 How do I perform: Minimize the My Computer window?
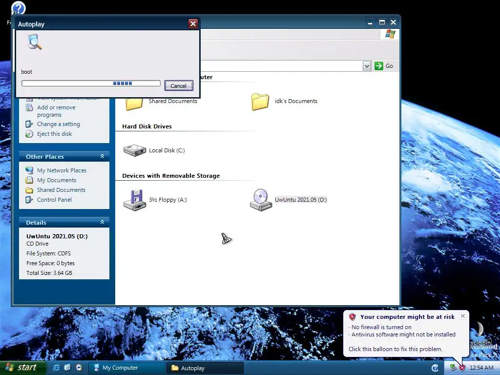click(370, 22)
